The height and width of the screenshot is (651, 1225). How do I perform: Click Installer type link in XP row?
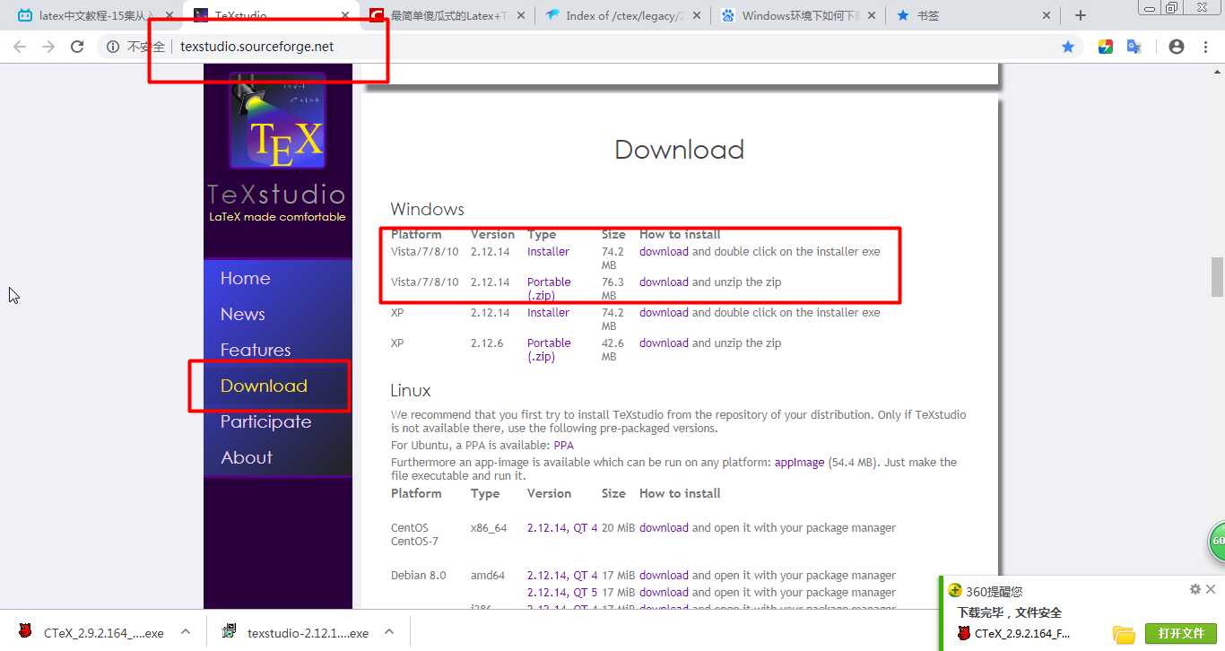[548, 313]
